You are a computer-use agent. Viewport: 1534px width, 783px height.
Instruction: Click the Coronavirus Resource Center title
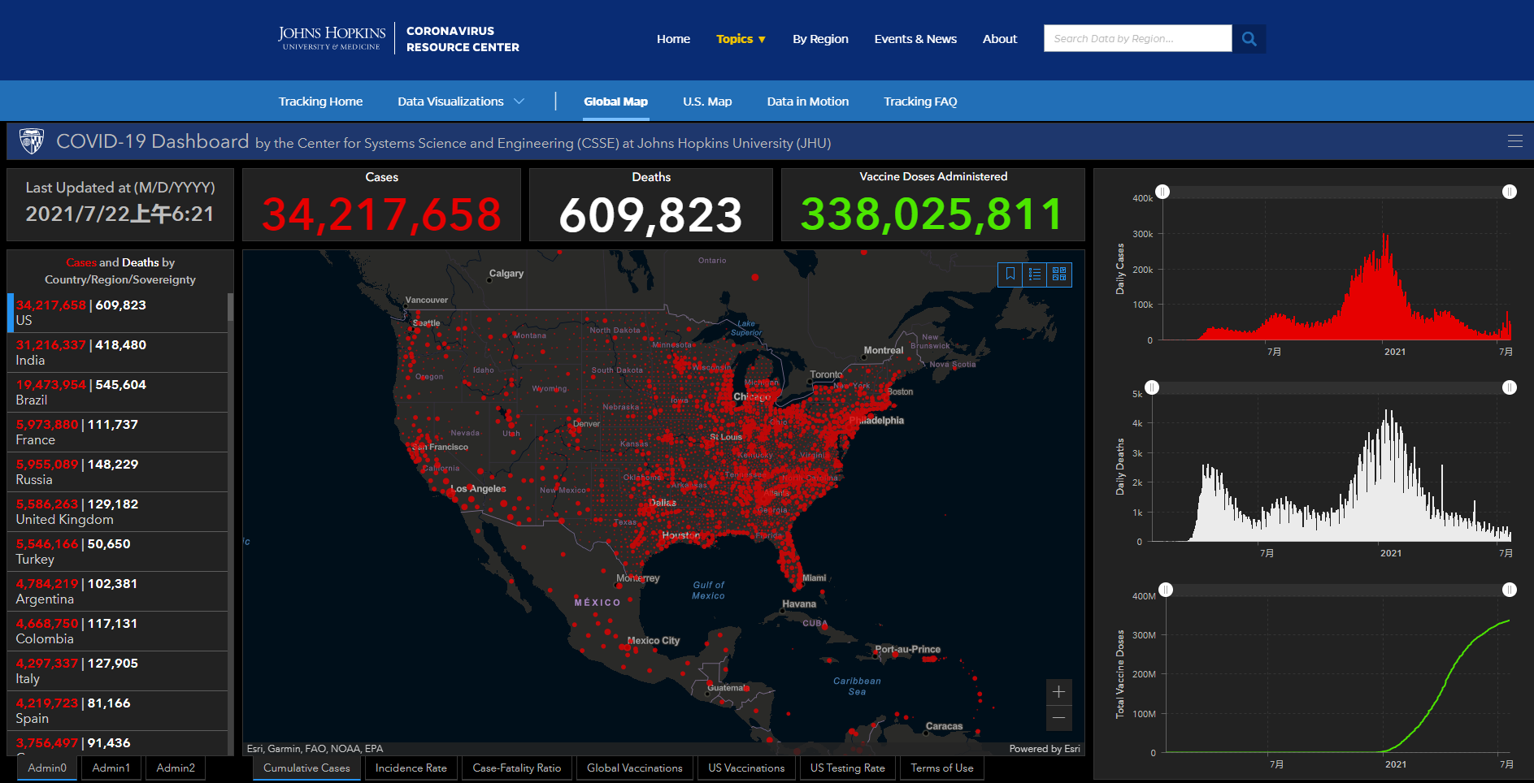pos(463,39)
